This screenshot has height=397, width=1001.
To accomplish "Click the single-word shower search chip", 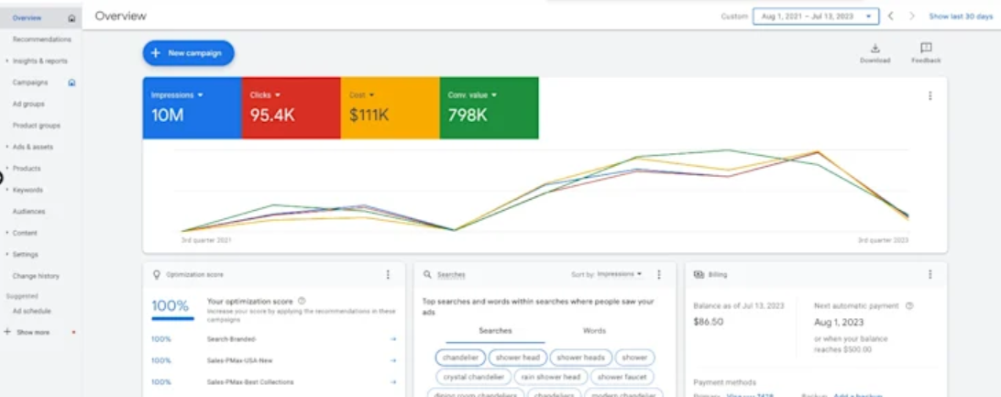I will tap(635, 358).
